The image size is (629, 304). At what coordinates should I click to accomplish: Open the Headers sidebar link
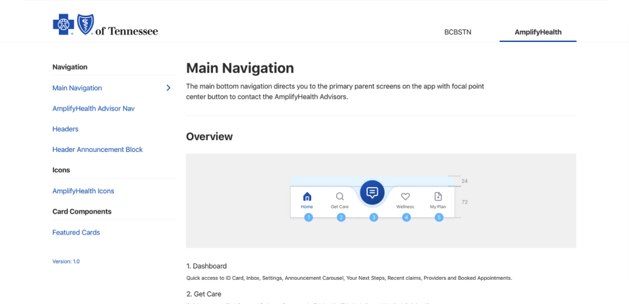pyautogui.click(x=66, y=129)
